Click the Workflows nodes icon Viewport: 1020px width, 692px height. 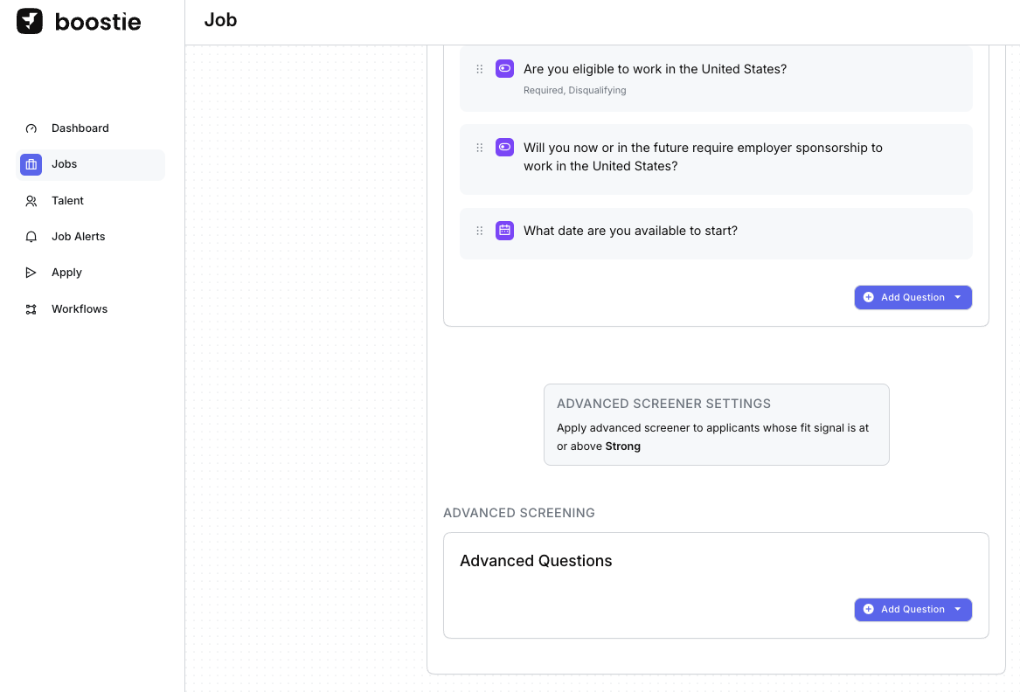[x=31, y=309]
